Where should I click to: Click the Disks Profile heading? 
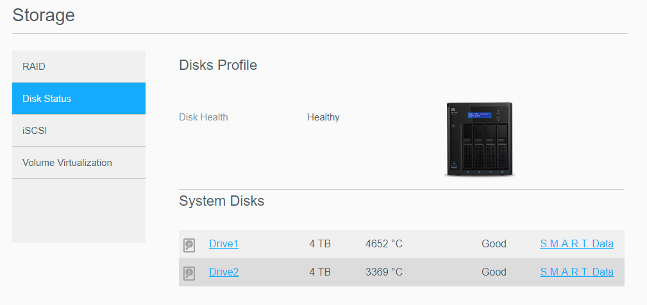[218, 65]
